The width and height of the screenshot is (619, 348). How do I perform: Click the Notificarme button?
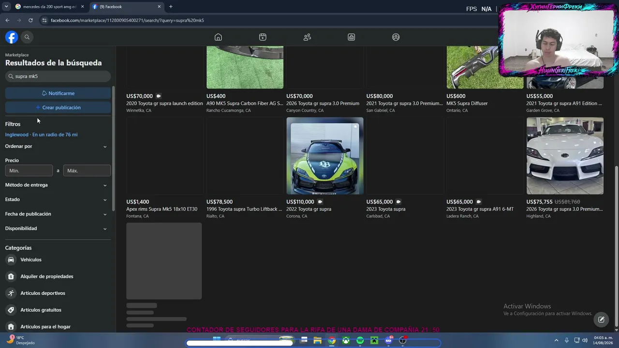click(x=58, y=93)
